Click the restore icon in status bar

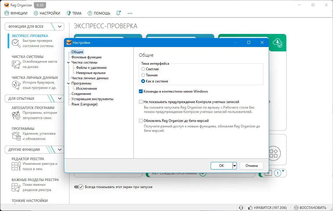point(296,208)
